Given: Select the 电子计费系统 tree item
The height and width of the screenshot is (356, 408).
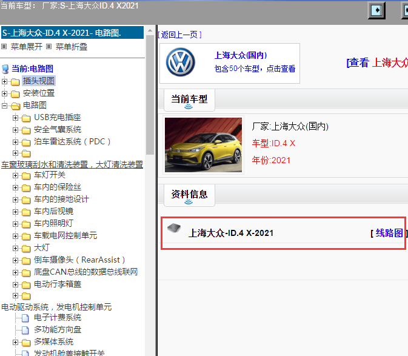Looking at the screenshot, I should click(58, 318).
